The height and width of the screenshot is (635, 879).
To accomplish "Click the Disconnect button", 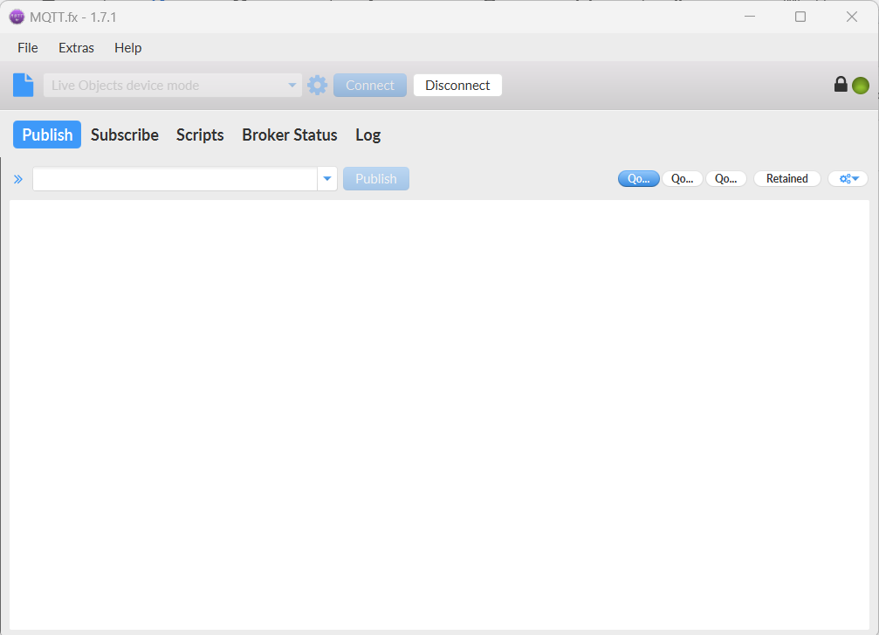I will (x=457, y=86).
